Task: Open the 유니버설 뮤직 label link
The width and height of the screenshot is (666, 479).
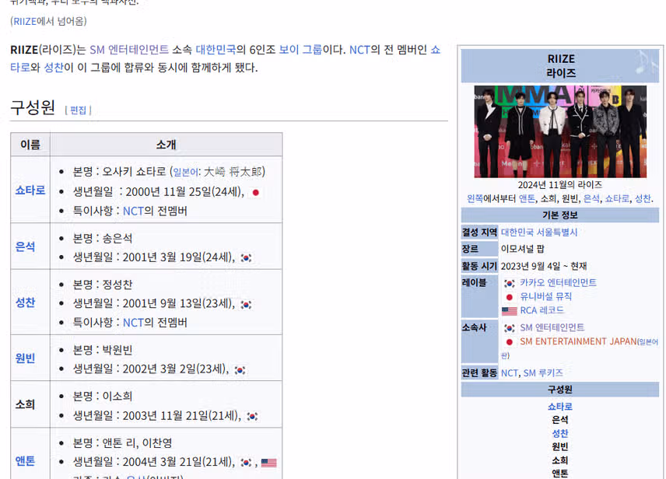Action: coord(546,297)
